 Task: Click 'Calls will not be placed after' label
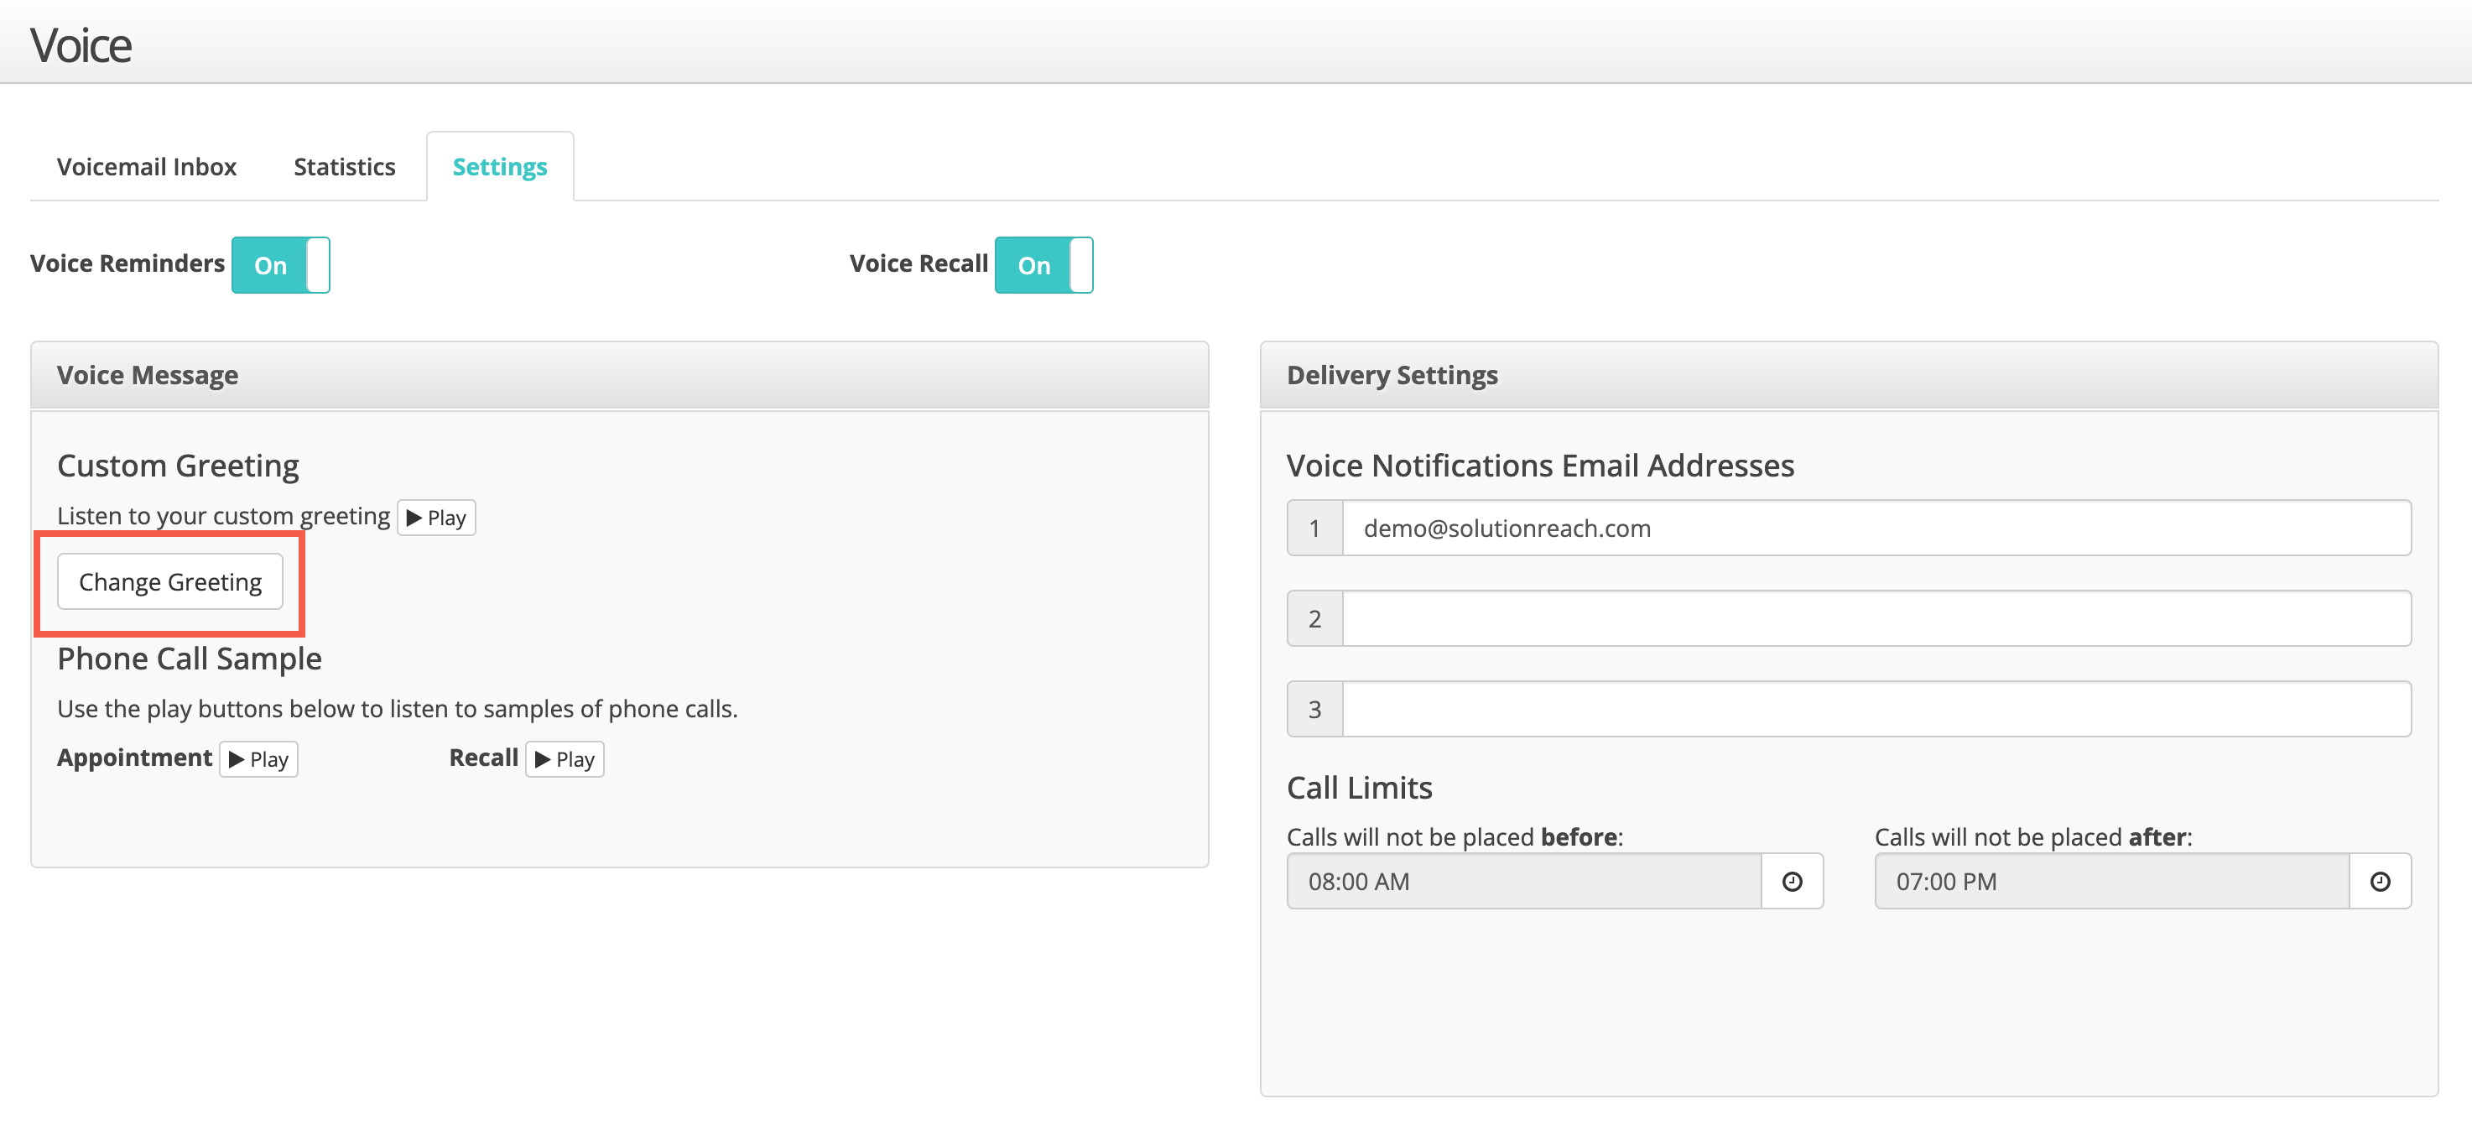tap(2033, 837)
